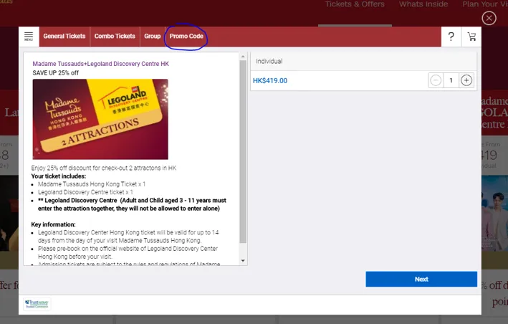The height and width of the screenshot is (324, 508).
Task: Click the SAVE UP 25% off text
Action: 55,73
